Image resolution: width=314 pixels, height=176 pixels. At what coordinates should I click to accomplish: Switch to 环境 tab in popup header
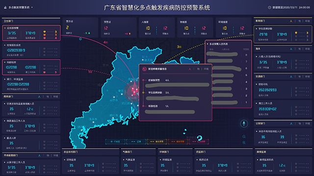tap(206, 69)
